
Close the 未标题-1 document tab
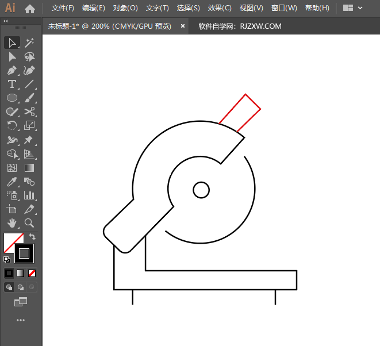click(183, 26)
